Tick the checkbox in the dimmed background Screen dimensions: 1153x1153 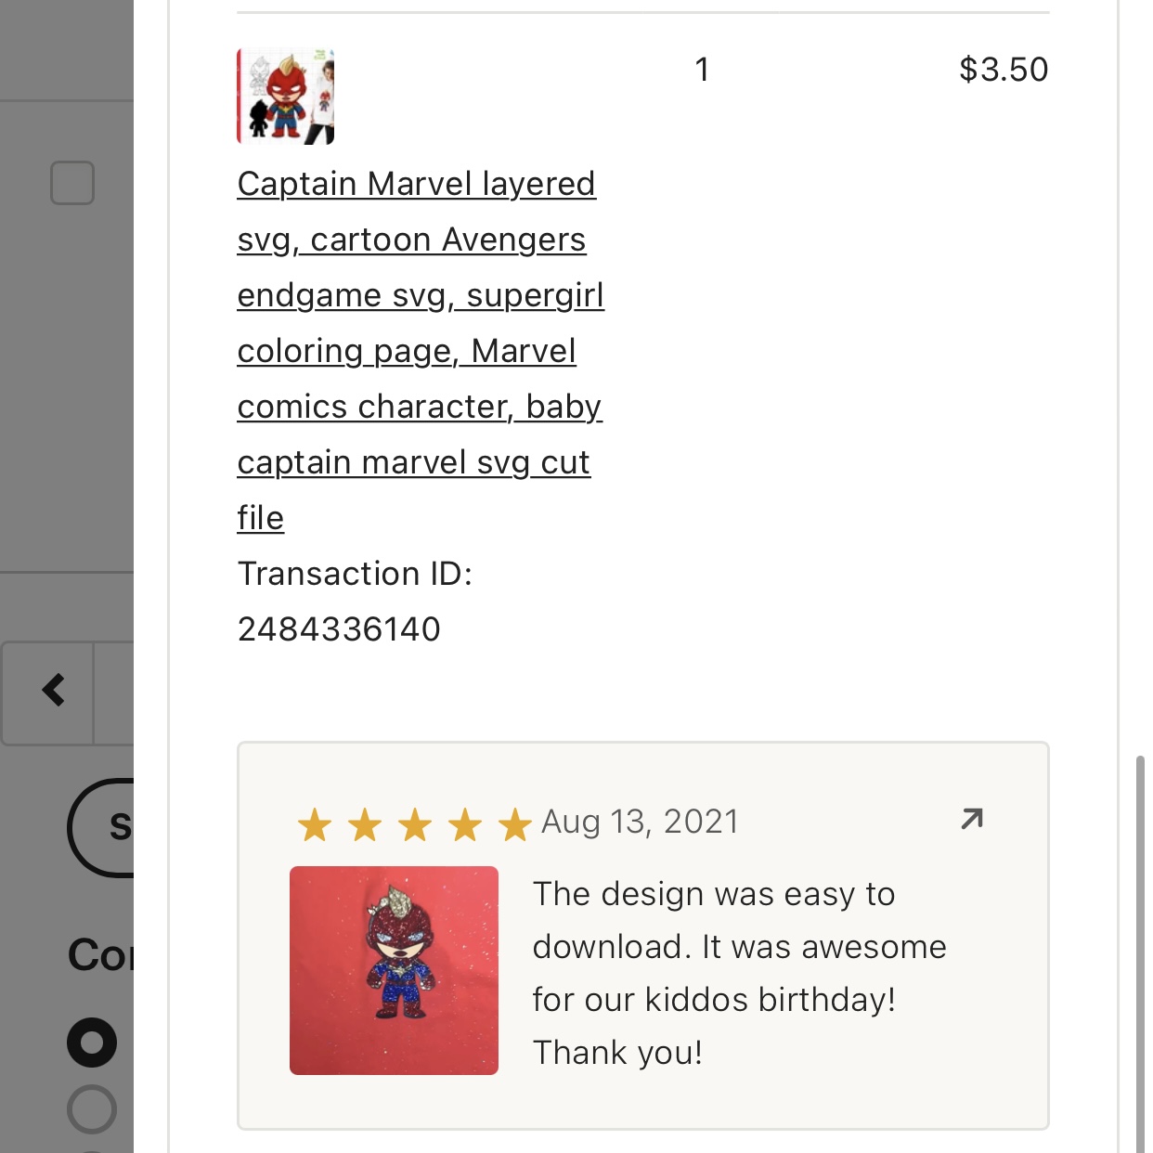[72, 183]
